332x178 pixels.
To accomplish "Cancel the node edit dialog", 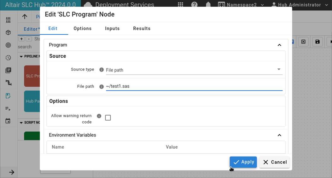I will pos(274,162).
